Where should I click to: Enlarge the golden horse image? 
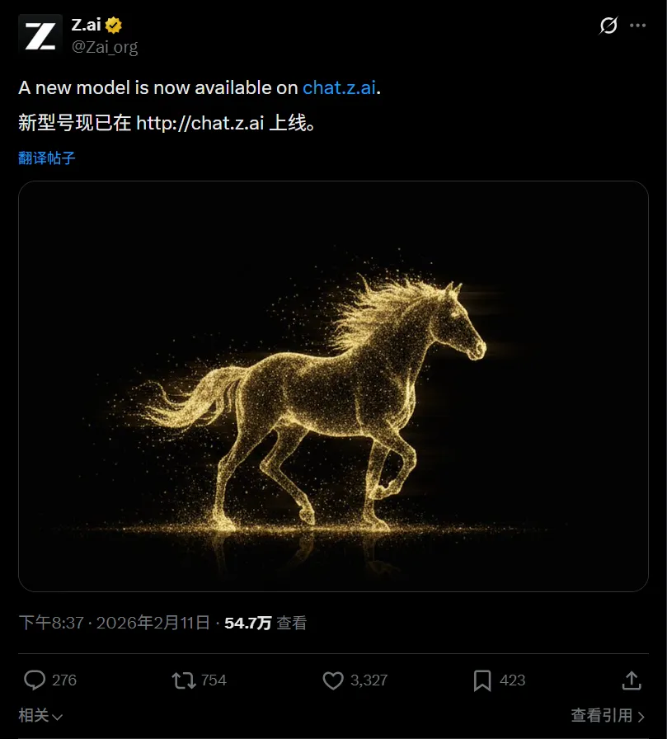(333, 387)
